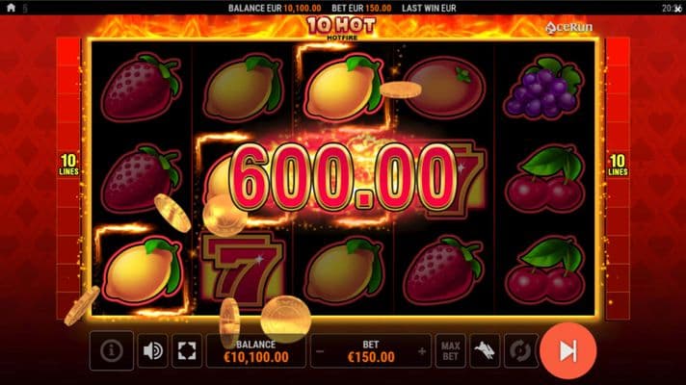Open the info paytable button

pos(112,350)
